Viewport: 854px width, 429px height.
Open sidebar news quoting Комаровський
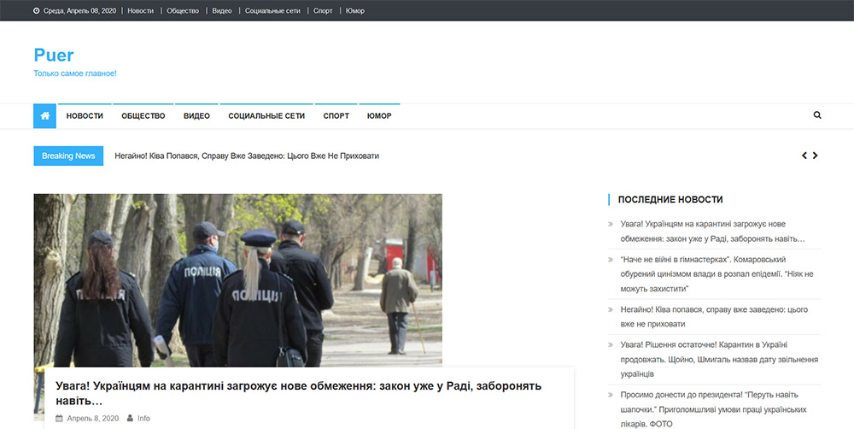717,274
